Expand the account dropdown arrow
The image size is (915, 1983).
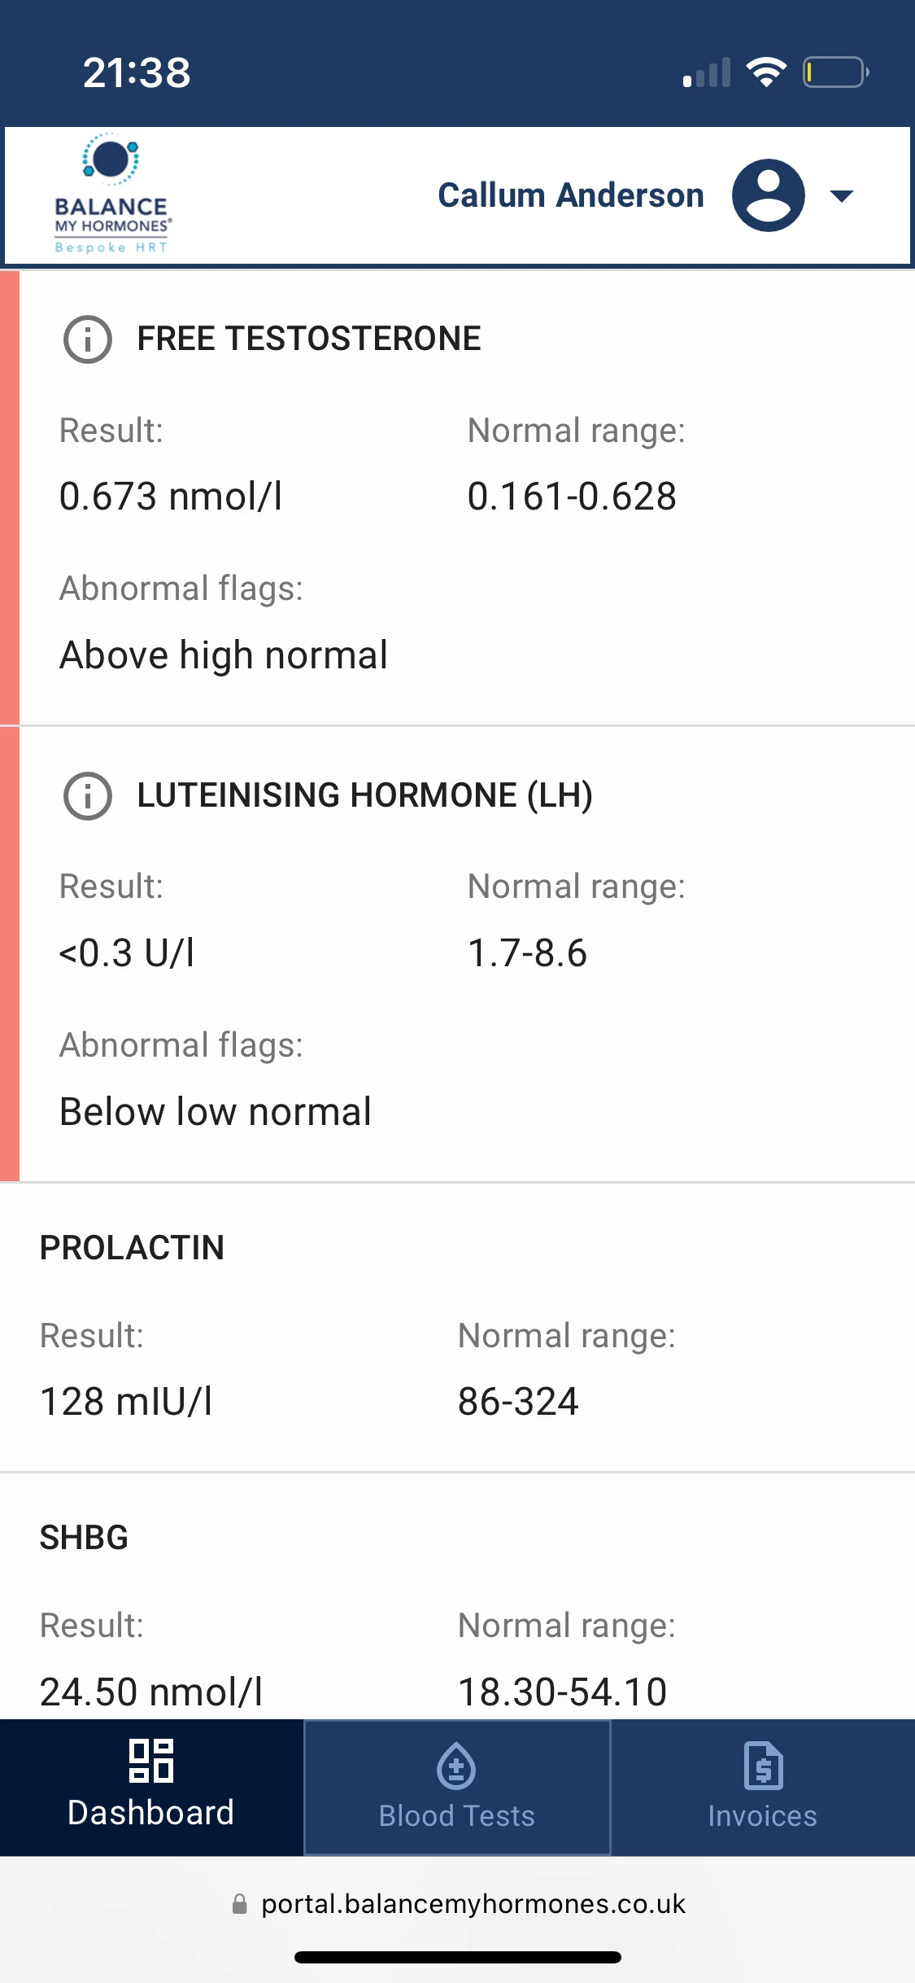click(x=841, y=195)
